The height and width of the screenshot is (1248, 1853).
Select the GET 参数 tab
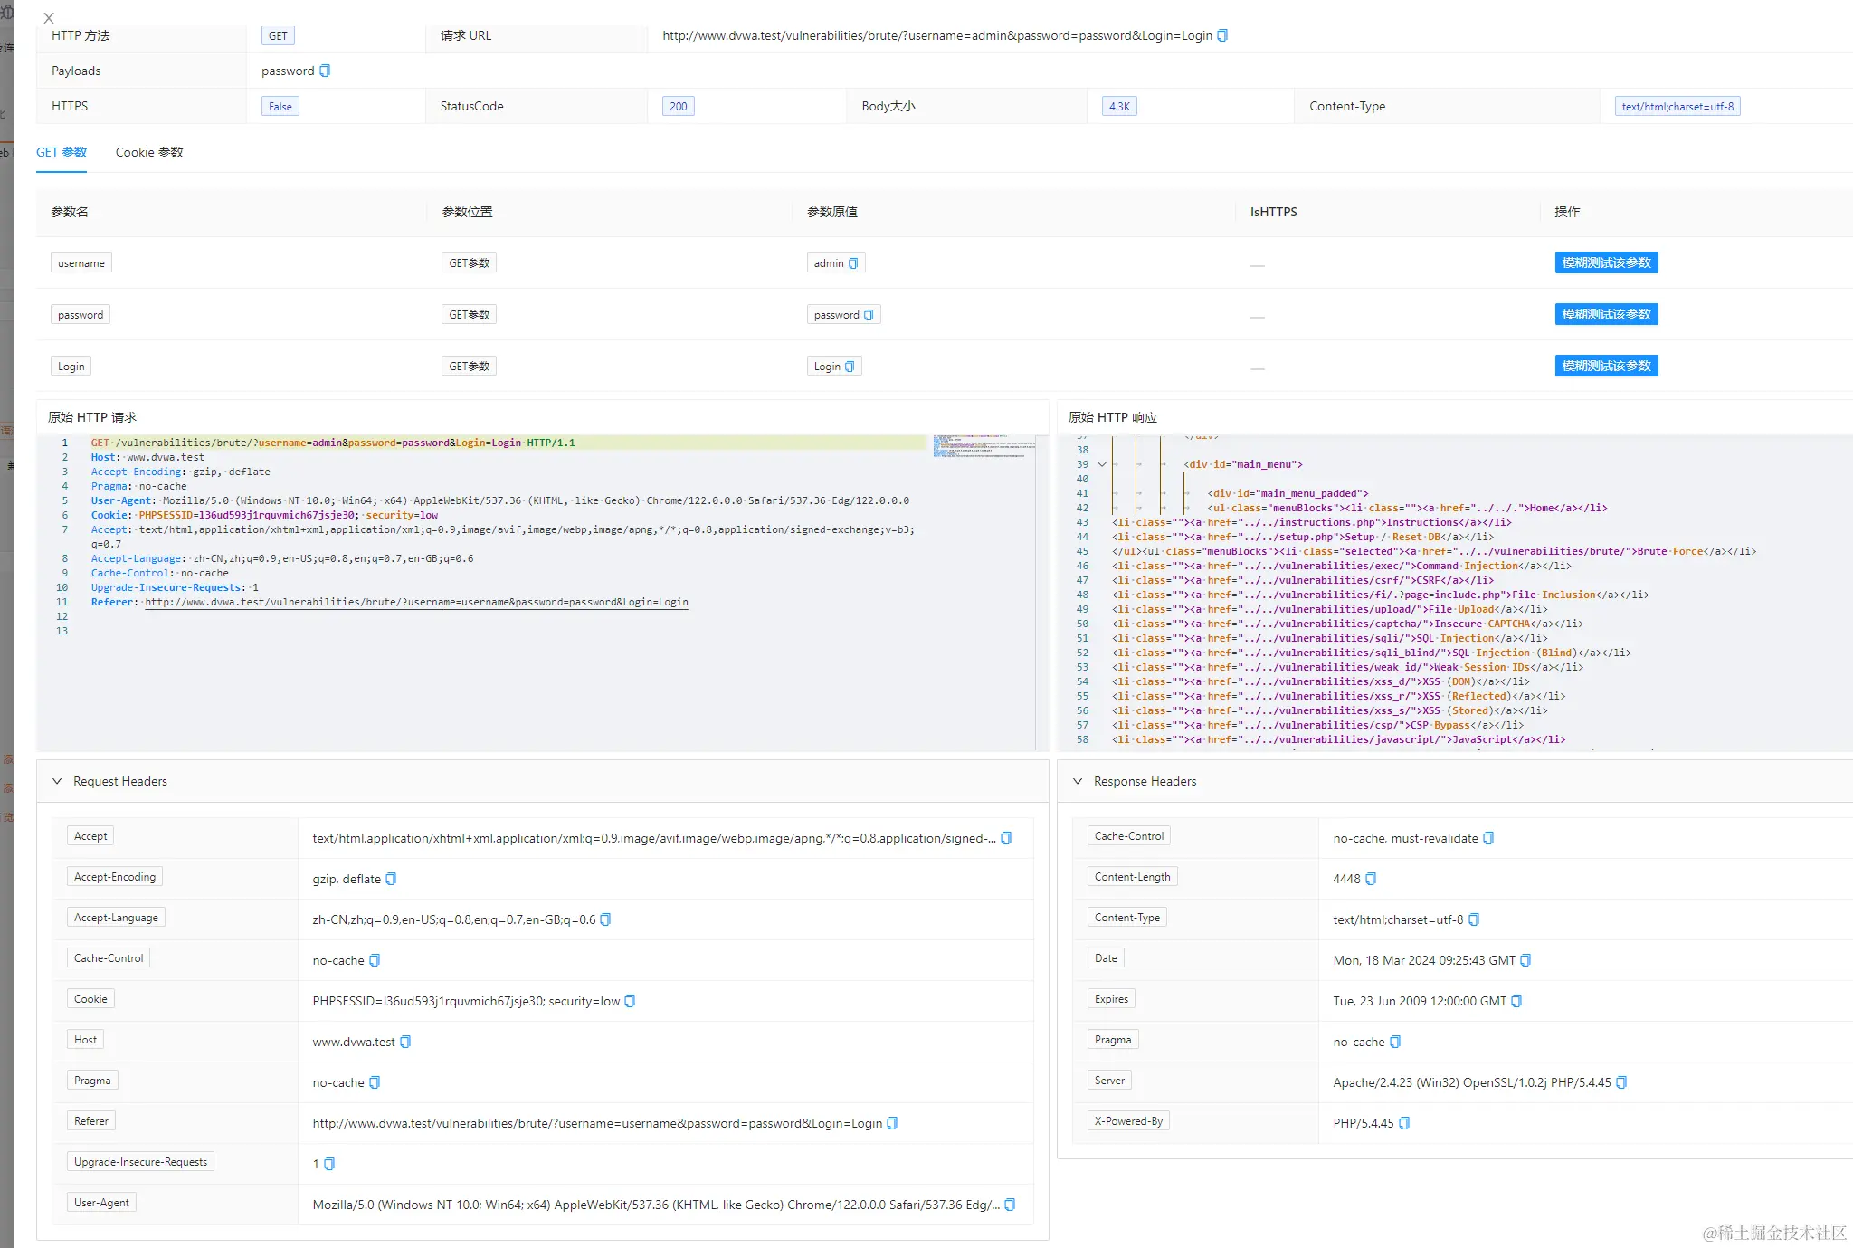coord(62,152)
